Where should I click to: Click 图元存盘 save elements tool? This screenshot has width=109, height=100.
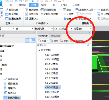tap(103, 14)
